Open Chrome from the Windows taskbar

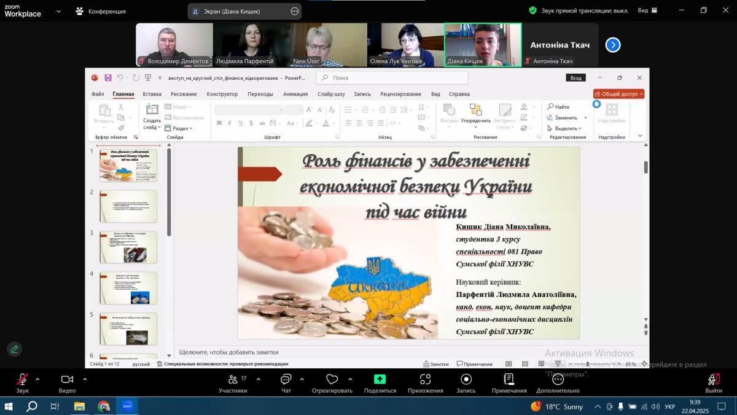(103, 406)
